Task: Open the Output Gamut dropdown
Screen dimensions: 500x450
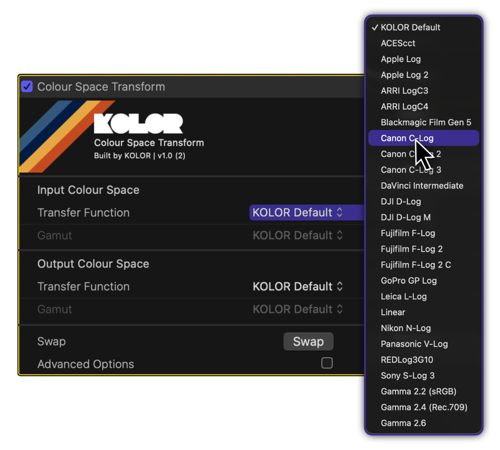Action: coord(297,309)
